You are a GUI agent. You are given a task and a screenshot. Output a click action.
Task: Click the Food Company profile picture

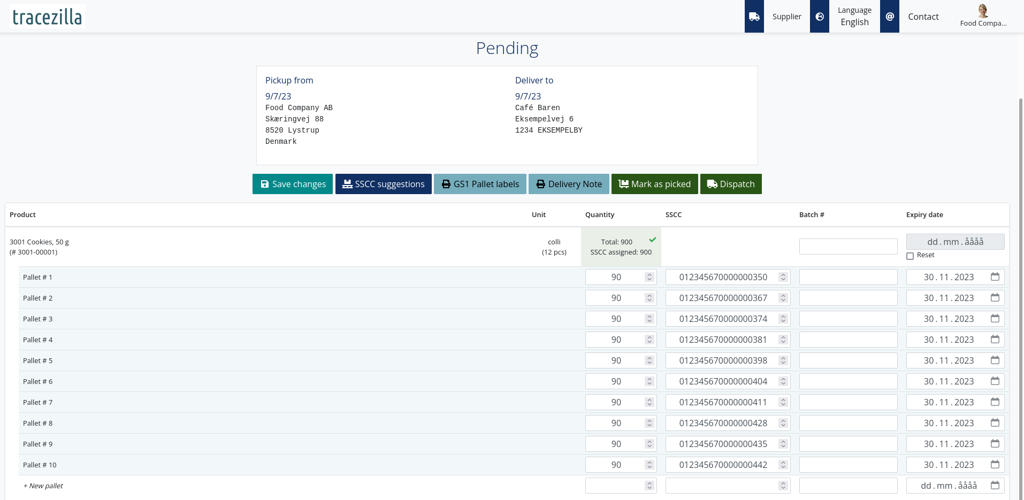point(982,10)
